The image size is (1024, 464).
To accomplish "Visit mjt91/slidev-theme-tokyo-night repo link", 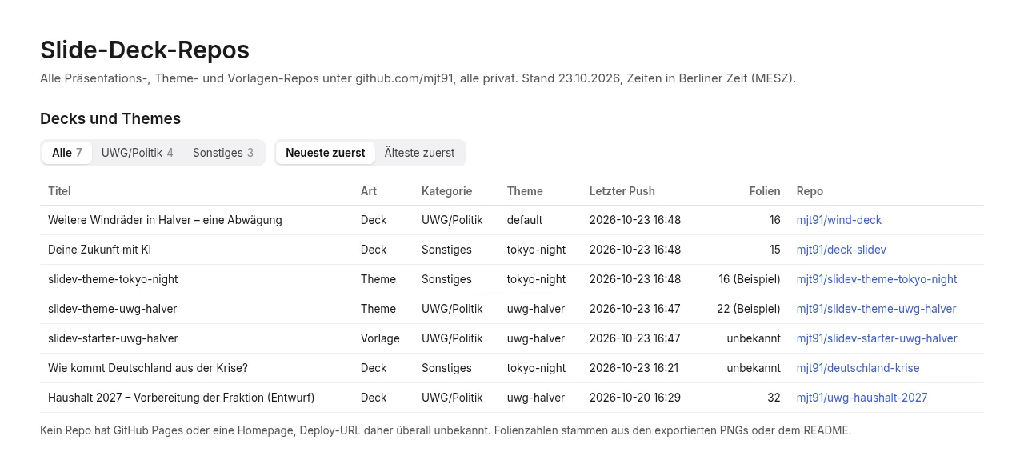I will (877, 279).
